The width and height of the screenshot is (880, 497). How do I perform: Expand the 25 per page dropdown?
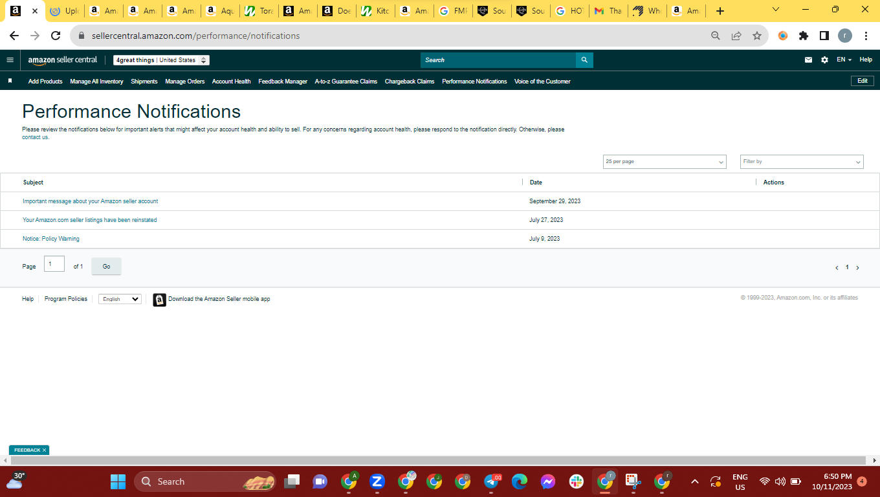point(665,162)
